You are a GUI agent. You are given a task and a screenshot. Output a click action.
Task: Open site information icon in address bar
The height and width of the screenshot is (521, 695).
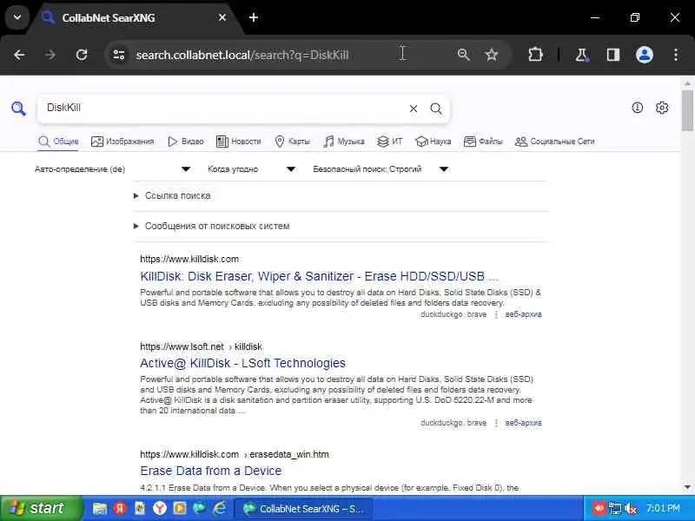(x=119, y=55)
